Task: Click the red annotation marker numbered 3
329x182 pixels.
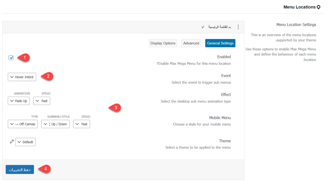Action: [115, 108]
